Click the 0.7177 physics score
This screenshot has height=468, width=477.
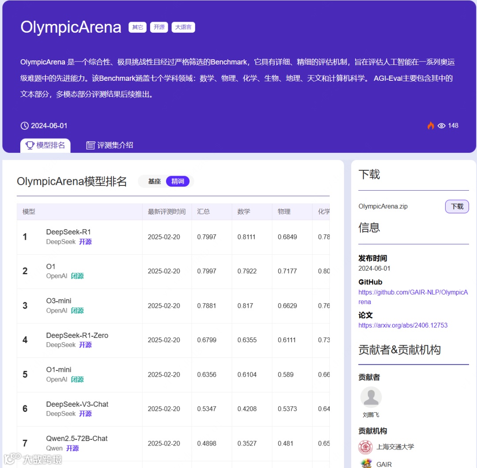click(287, 271)
